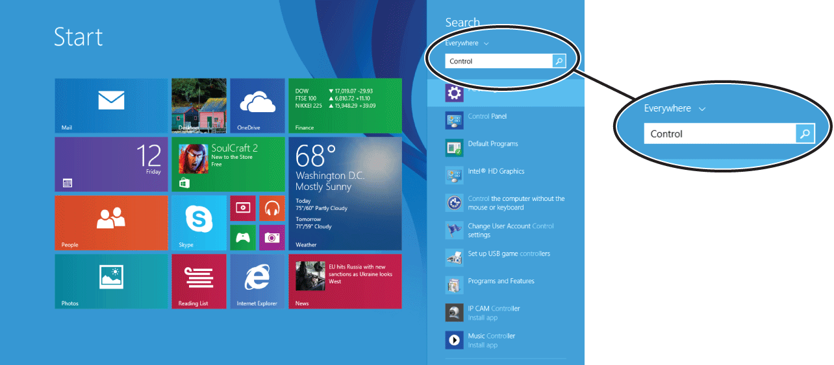Image resolution: width=834 pixels, height=365 pixels.
Task: Click the Control search text field in Search panel
Action: (499, 61)
